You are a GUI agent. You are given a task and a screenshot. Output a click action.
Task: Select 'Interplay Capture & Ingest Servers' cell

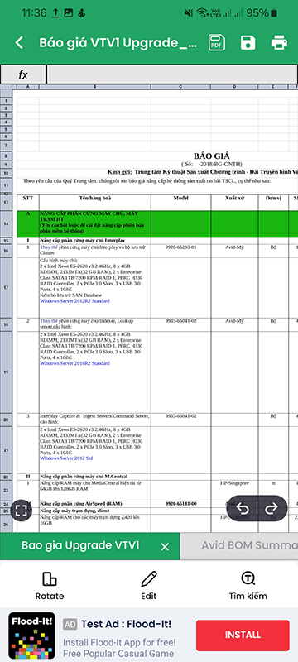[95, 420]
